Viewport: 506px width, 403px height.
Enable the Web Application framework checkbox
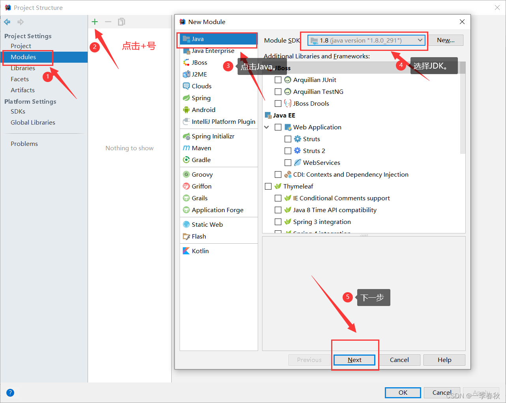(x=277, y=127)
